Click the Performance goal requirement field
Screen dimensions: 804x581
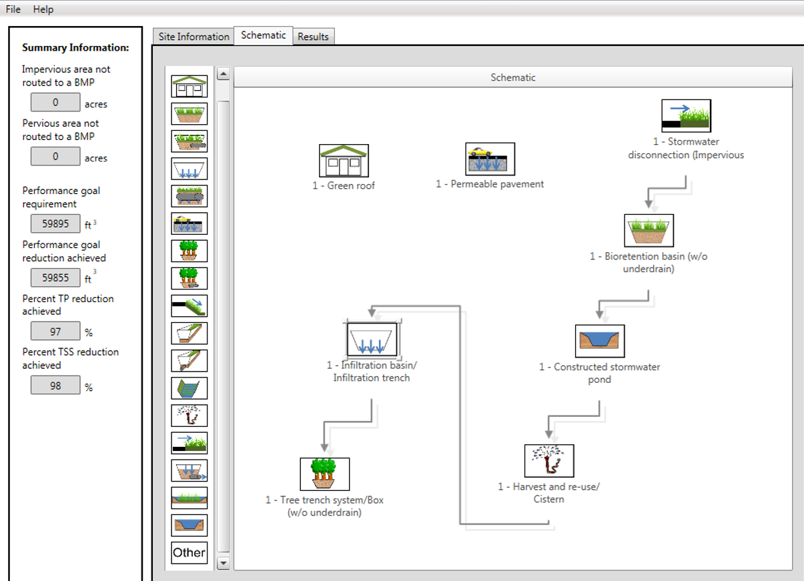[x=55, y=223]
